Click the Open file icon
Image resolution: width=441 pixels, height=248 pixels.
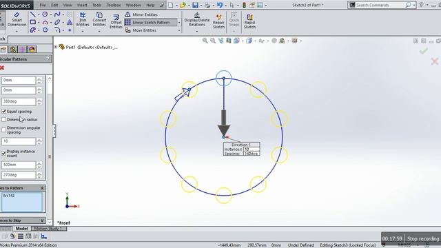[183, 5]
